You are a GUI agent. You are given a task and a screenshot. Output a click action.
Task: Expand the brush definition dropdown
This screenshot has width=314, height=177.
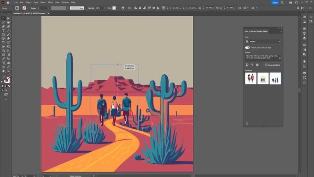[85, 8]
